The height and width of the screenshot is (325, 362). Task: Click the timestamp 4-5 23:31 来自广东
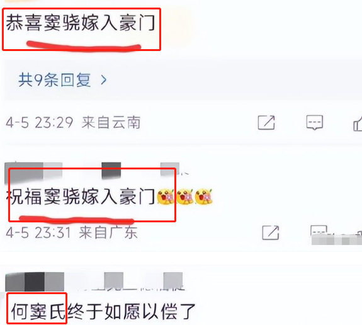(72, 232)
